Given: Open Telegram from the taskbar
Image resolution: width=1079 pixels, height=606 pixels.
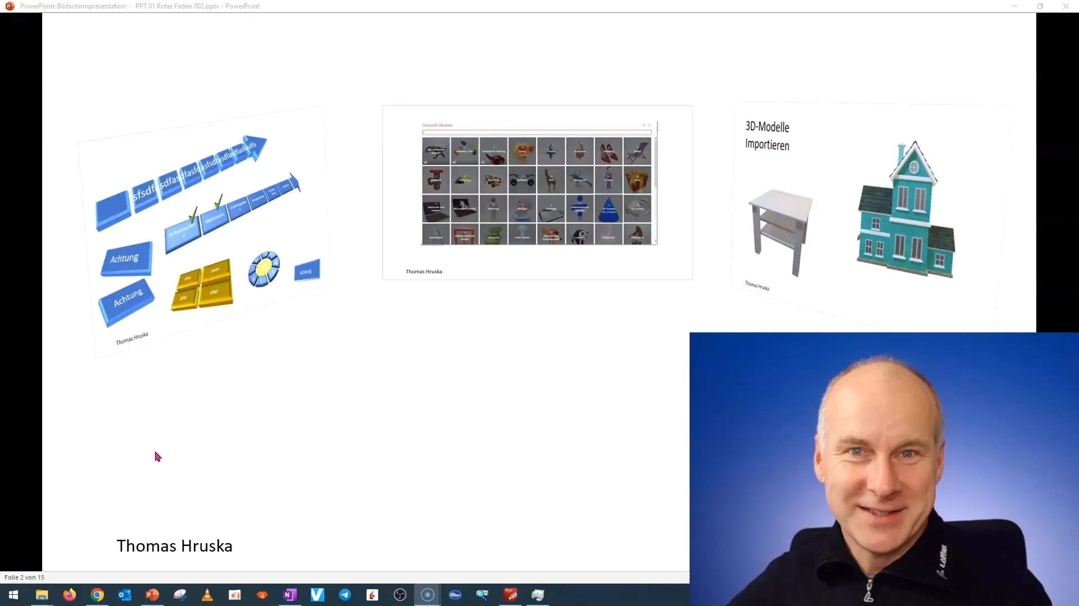Looking at the screenshot, I should (344, 595).
